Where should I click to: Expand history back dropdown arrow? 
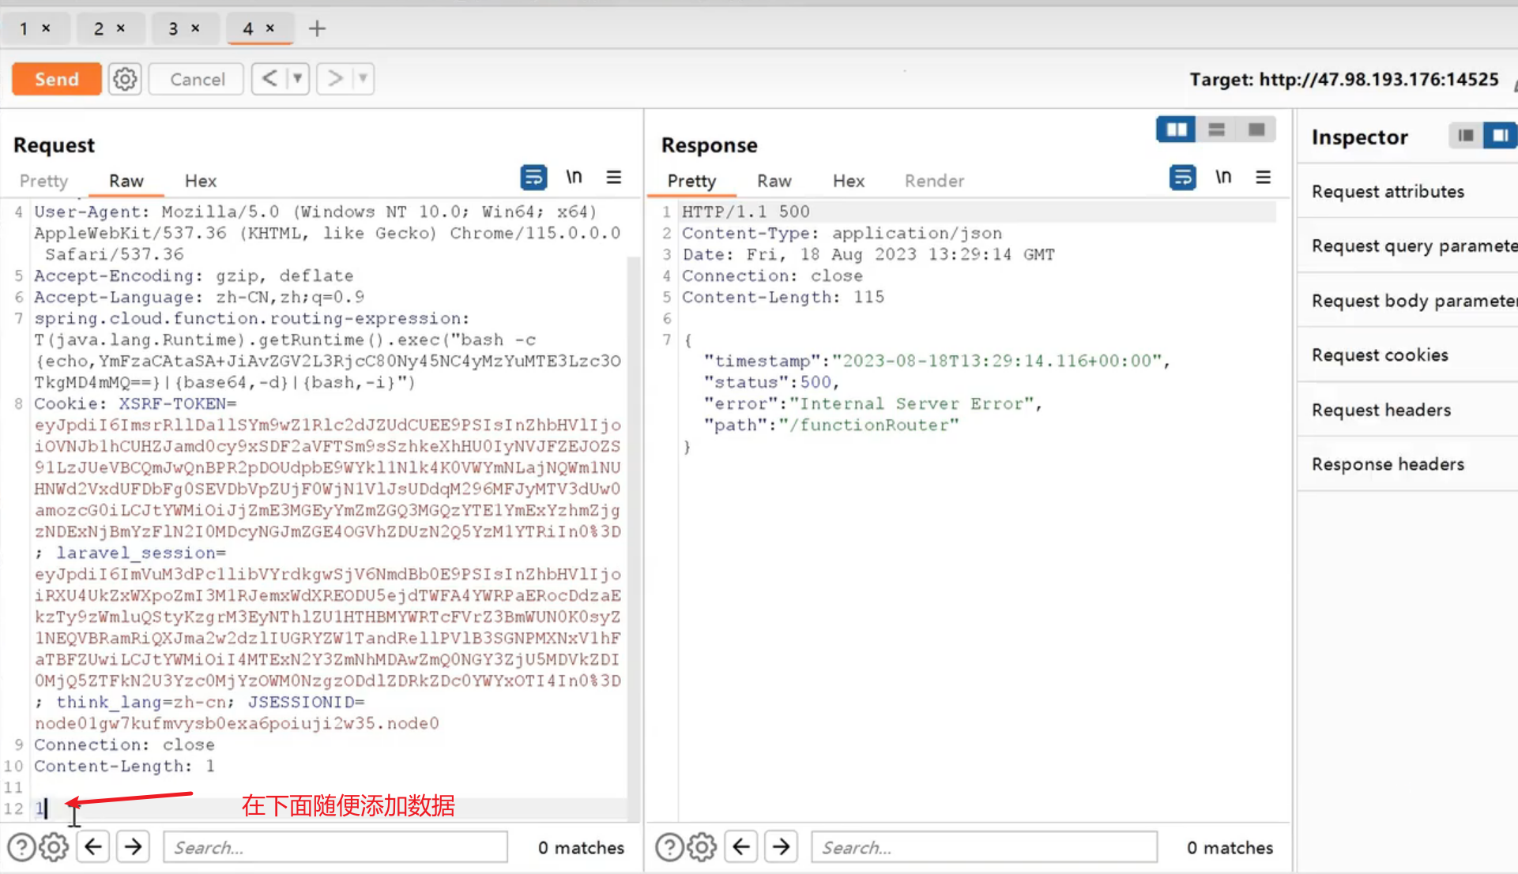click(x=297, y=79)
